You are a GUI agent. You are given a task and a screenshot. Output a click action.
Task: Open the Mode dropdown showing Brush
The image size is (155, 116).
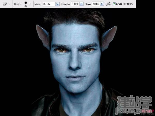[51, 4]
